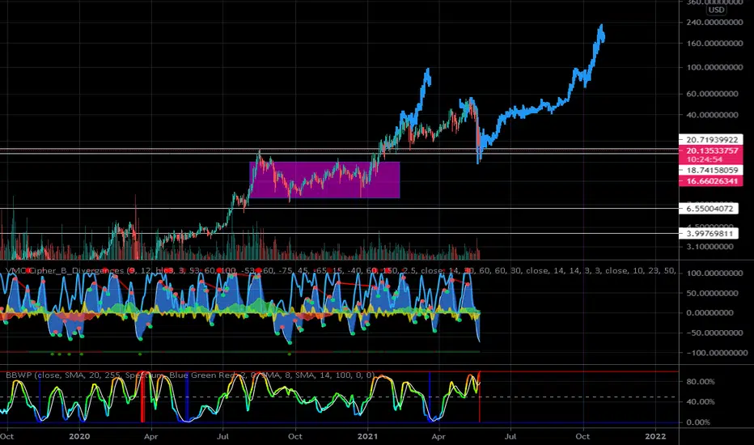Select the 3.99769811 horizontal line label

(709, 233)
